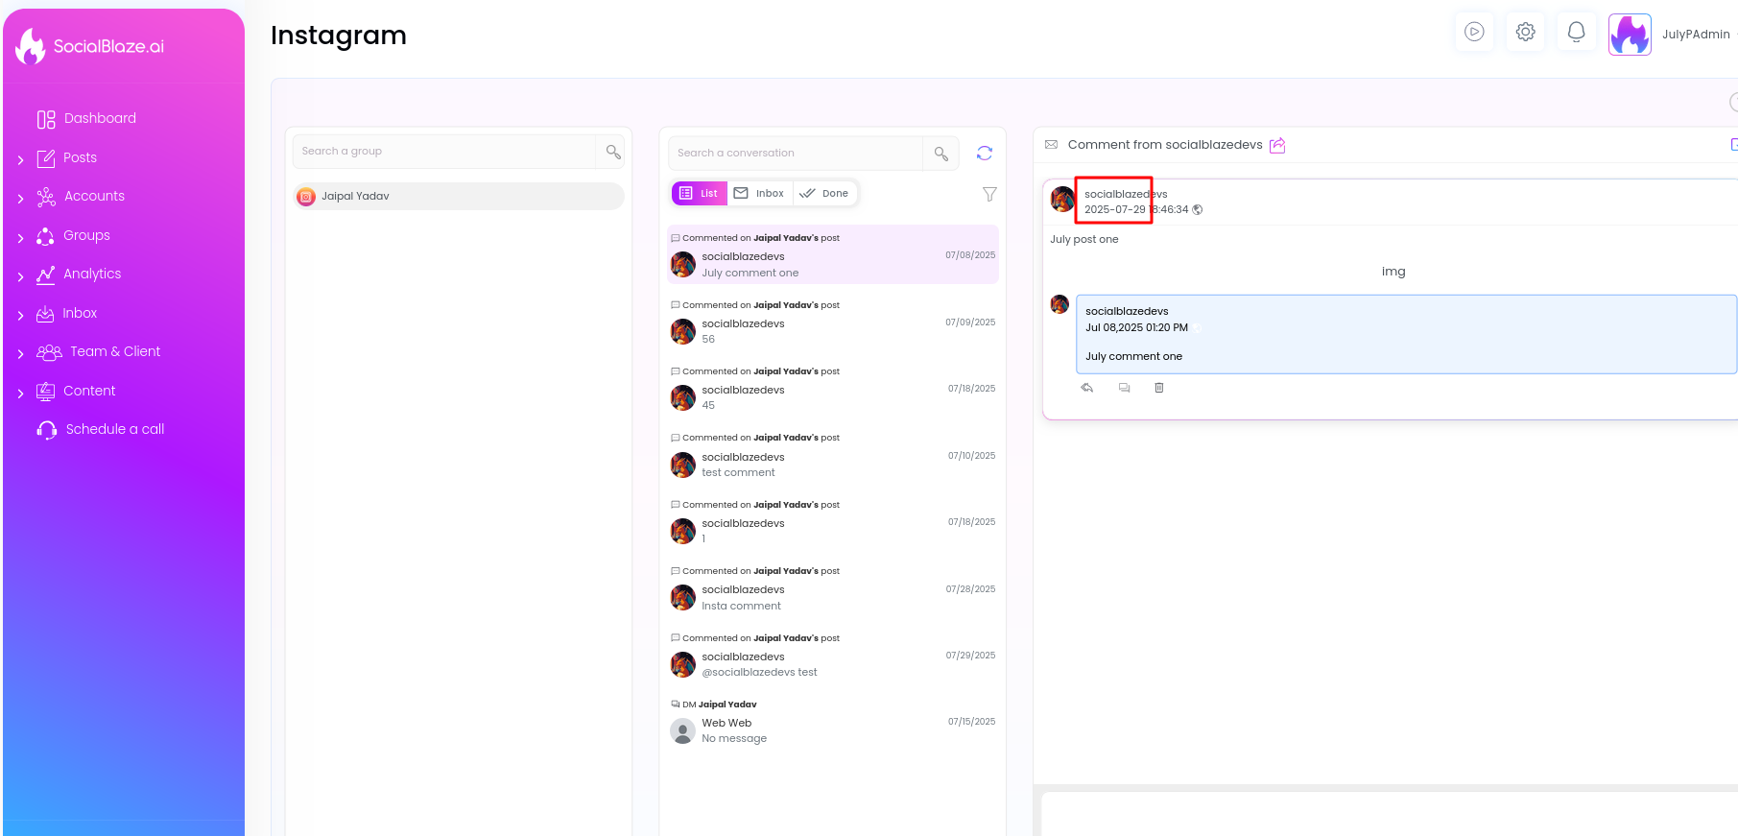This screenshot has height=836, width=1738.
Task: Click the SocialBlaze.ai flame logo
Action: pos(31,46)
